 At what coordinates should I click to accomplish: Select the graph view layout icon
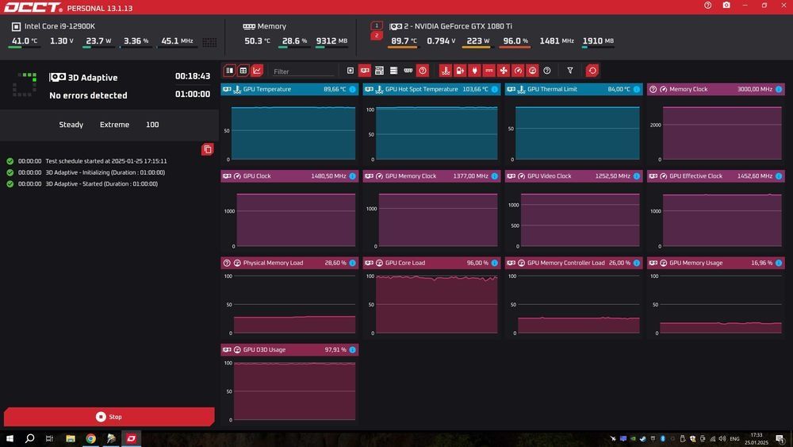257,71
